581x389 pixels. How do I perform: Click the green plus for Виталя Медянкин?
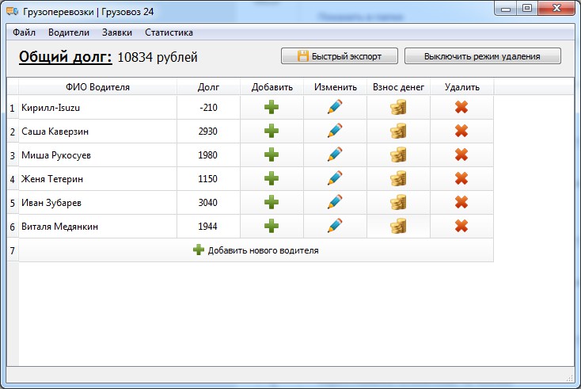coord(272,227)
